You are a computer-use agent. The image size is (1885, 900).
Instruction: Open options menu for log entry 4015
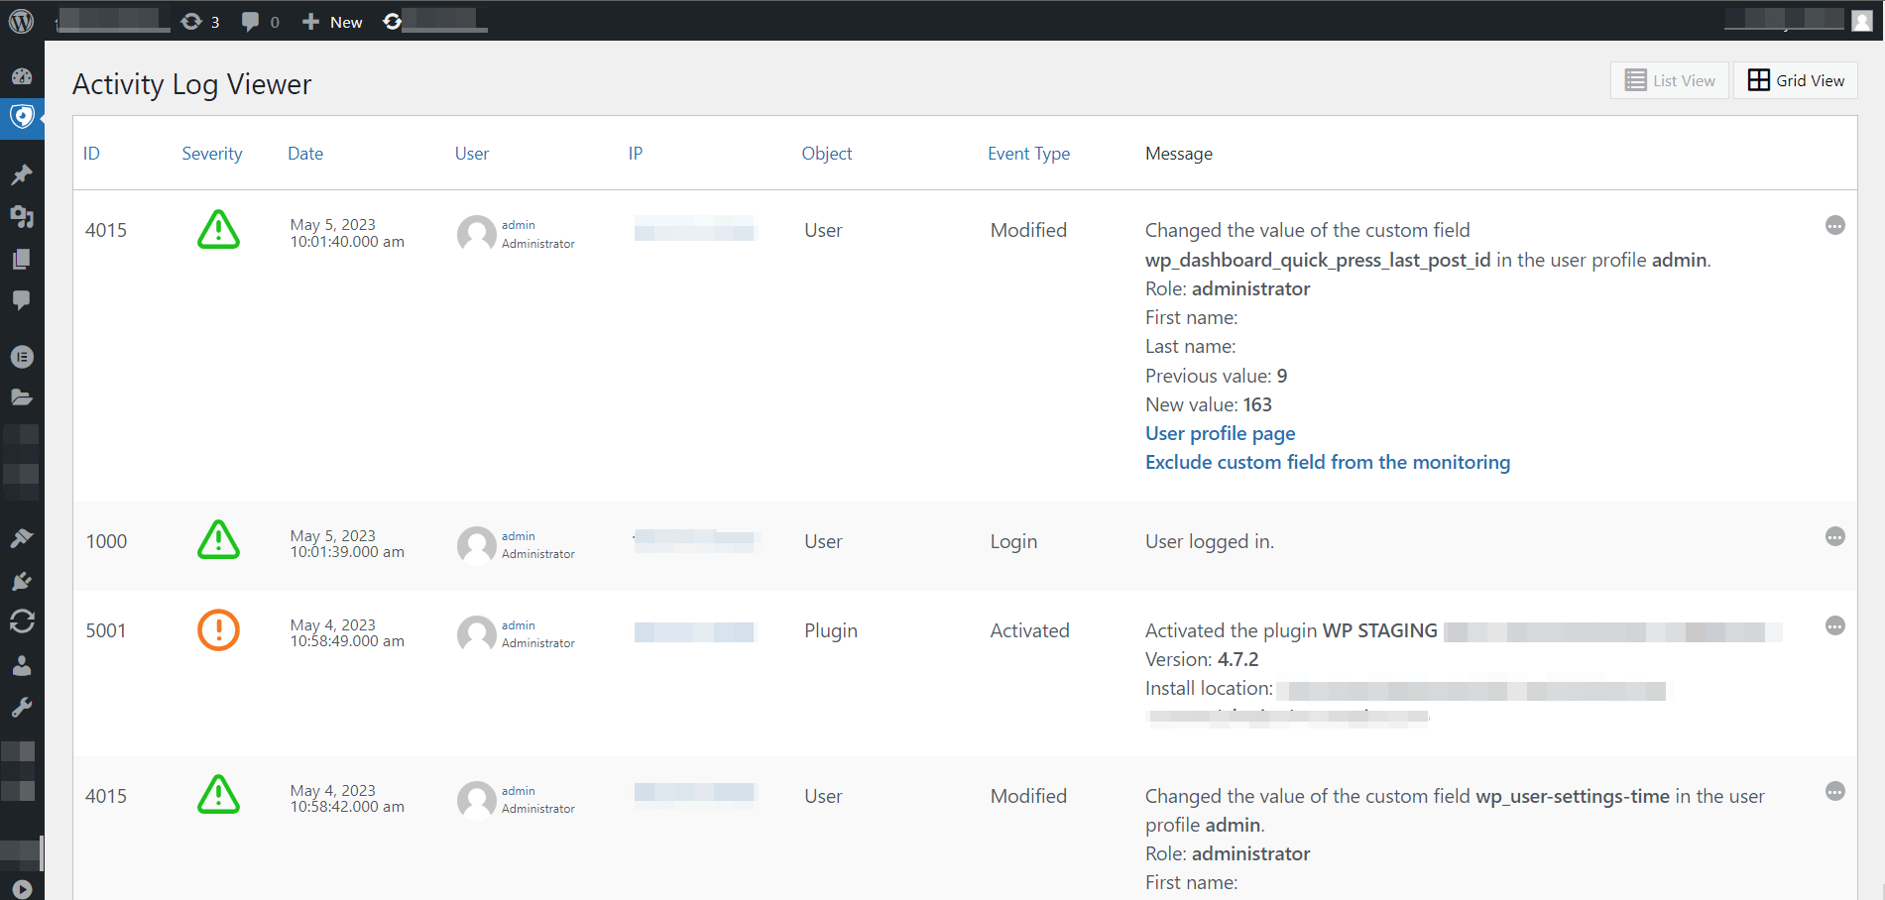1835,226
